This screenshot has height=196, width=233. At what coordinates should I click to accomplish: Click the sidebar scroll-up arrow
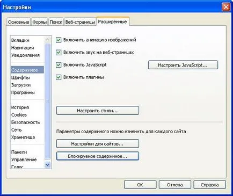[48, 39]
